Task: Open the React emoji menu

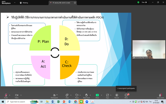Action: pyautogui.click(x=77, y=96)
